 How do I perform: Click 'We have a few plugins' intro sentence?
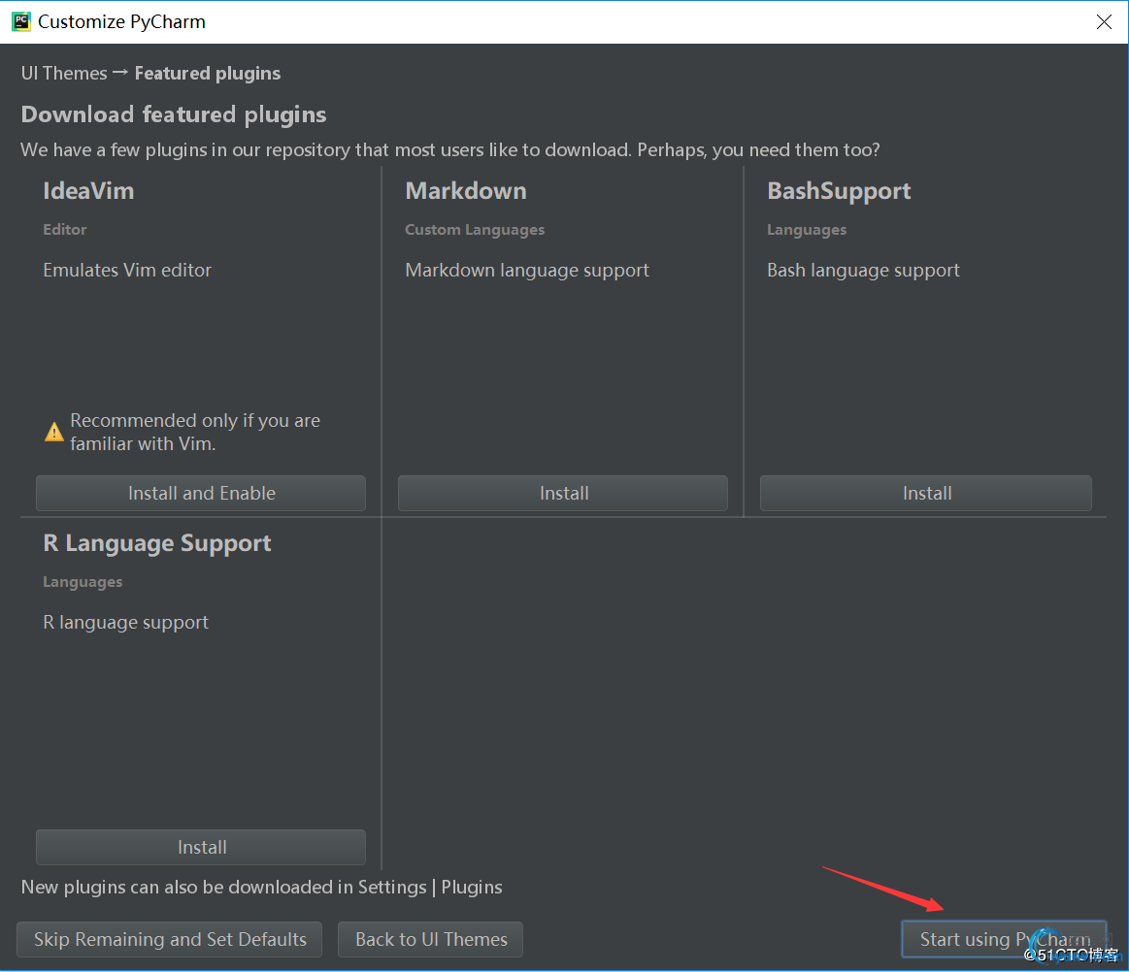pyautogui.click(x=450, y=149)
